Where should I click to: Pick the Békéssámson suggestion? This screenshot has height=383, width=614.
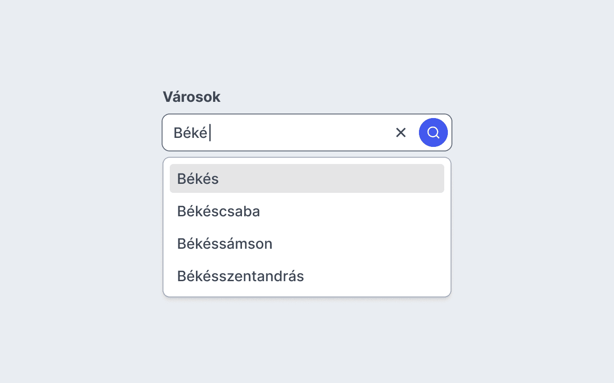(x=307, y=243)
